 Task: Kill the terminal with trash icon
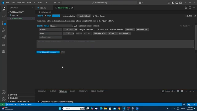tap(182, 91)
